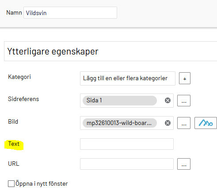Browse for a URL via the URL ellipsis button
Screen dimensions: 217x191
184,164
